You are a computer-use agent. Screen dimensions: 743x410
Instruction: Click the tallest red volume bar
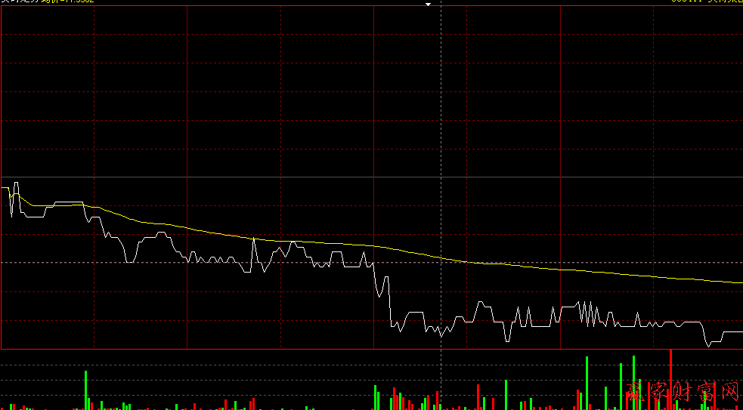click(670, 378)
